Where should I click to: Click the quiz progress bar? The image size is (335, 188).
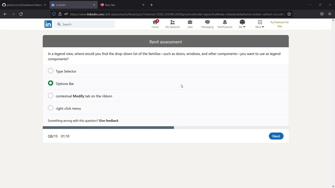[166, 128]
